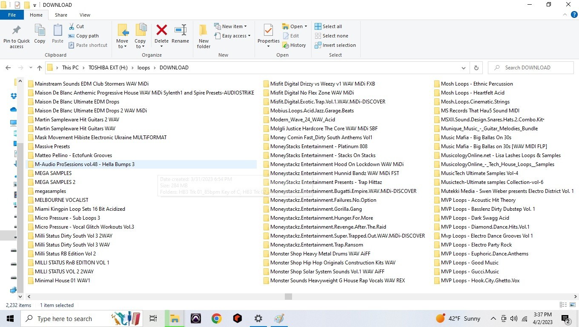
Task: Open address bar history dropdown
Action: [464, 68]
